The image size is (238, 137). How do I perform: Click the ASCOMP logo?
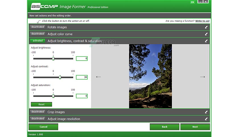coord(44,6)
